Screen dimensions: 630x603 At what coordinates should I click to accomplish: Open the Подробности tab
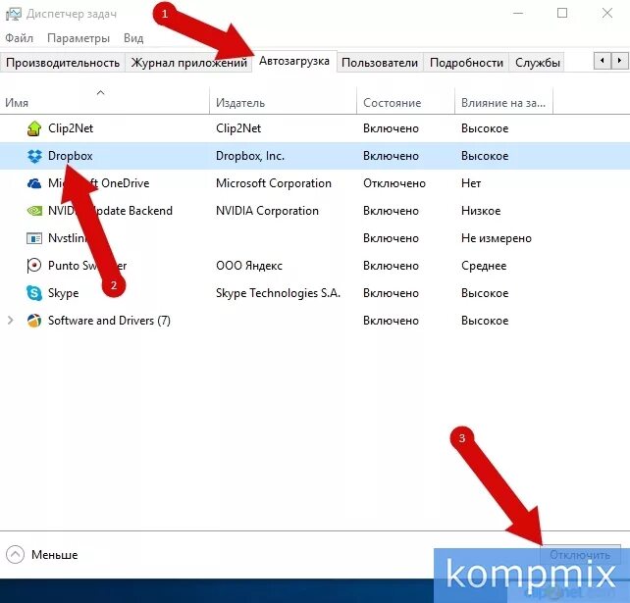(466, 63)
